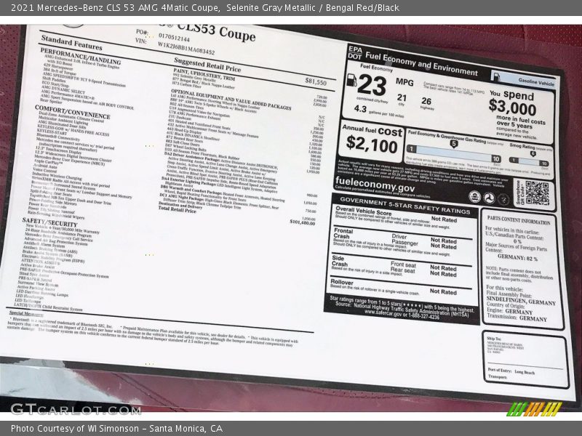Viewport: 582px width, 436px height.
Task: Click the smartphone QR code on the EPA label
Action: click(536, 193)
